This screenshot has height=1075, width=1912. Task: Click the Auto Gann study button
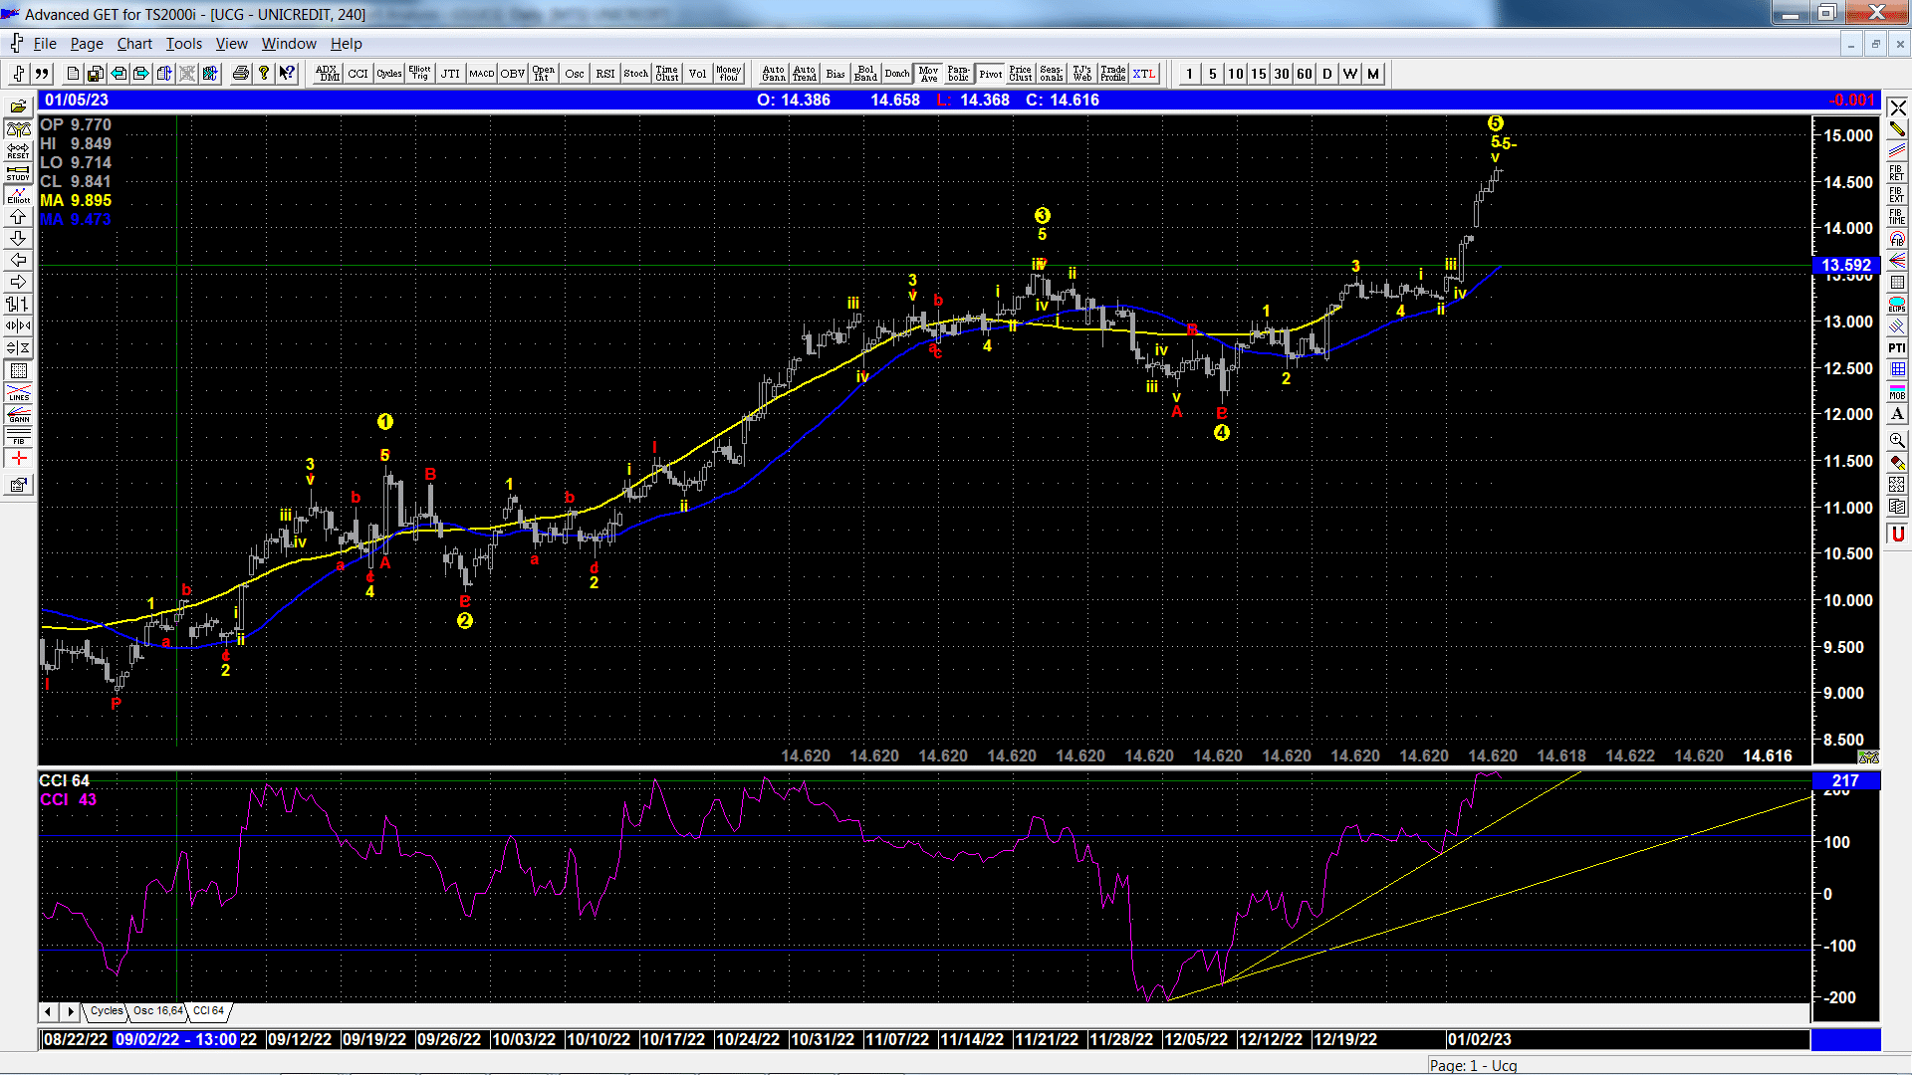click(773, 74)
